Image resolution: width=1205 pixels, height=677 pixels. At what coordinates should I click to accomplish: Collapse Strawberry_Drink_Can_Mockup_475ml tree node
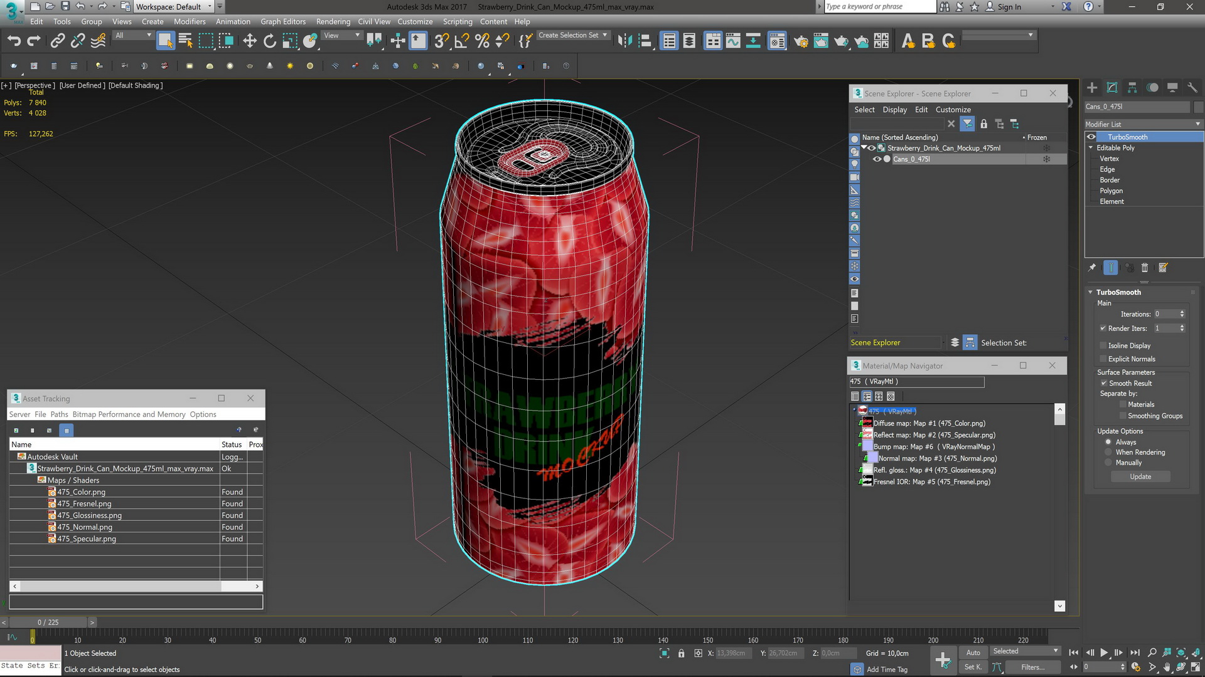[x=864, y=148]
